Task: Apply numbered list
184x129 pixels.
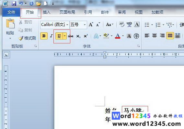Action: pos(158,25)
